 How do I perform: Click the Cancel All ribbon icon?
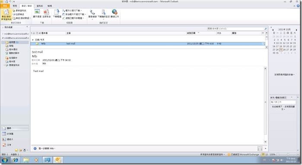pos(46,13)
